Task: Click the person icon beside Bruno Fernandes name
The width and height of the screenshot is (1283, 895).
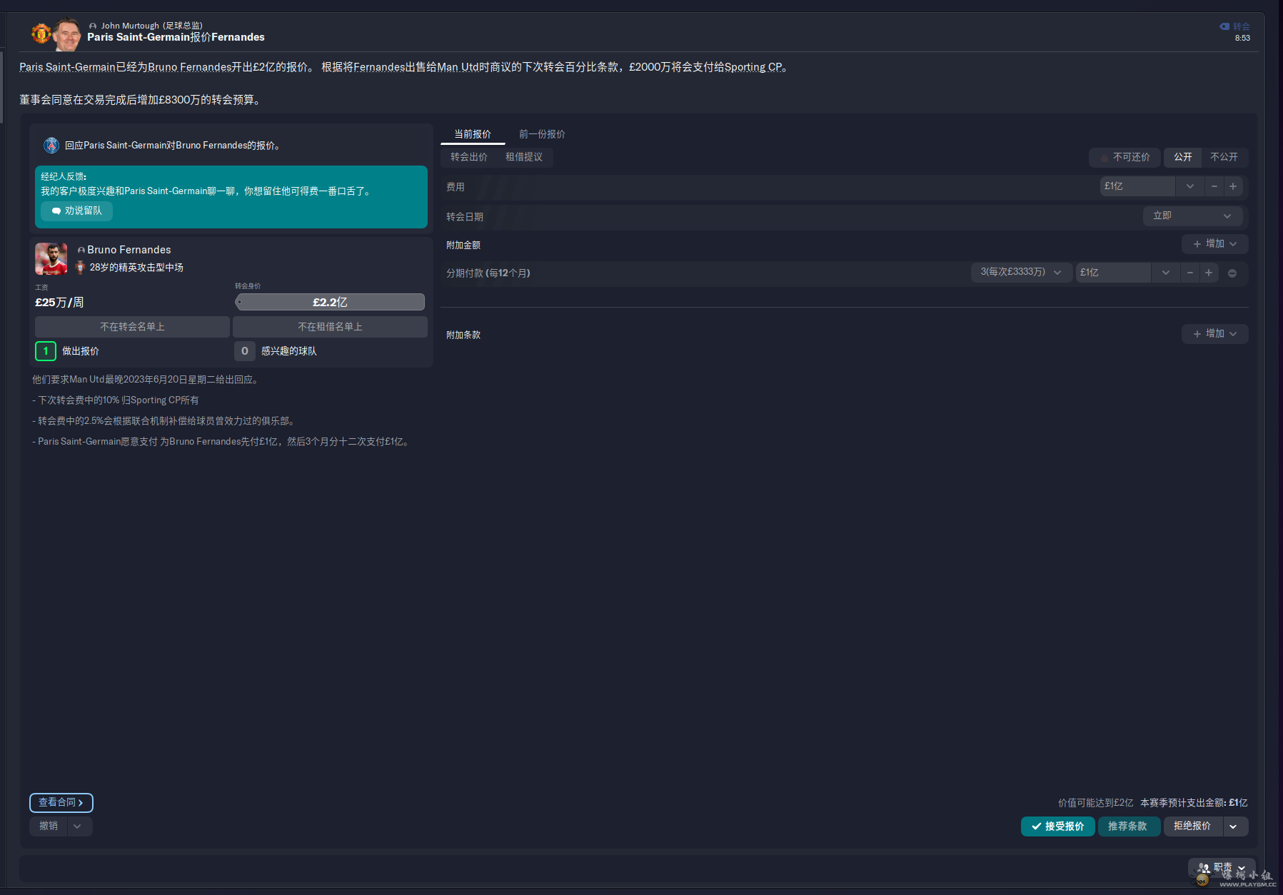Action: click(x=81, y=251)
